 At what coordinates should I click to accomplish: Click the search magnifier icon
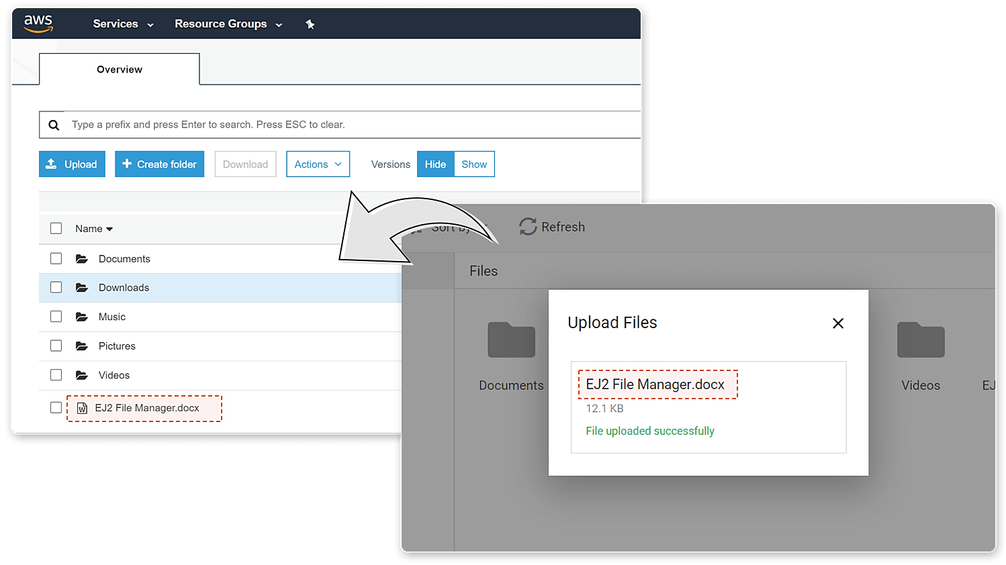pos(54,125)
